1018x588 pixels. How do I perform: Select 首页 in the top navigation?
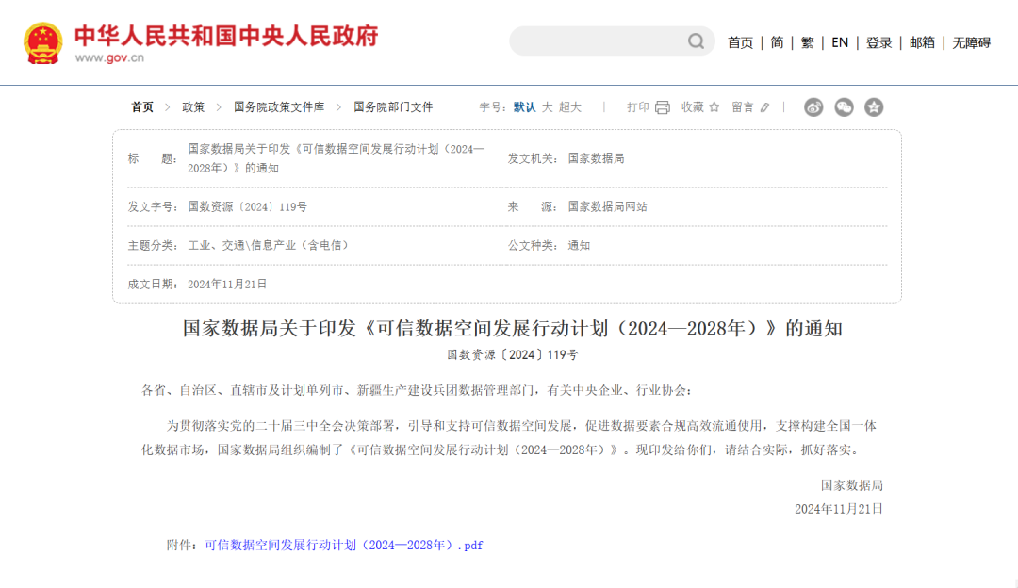pyautogui.click(x=740, y=42)
